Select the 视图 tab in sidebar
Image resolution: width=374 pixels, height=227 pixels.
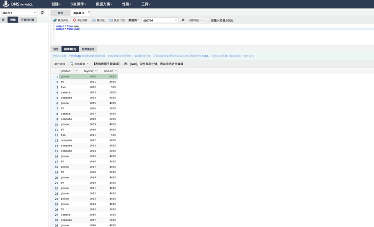[13, 20]
